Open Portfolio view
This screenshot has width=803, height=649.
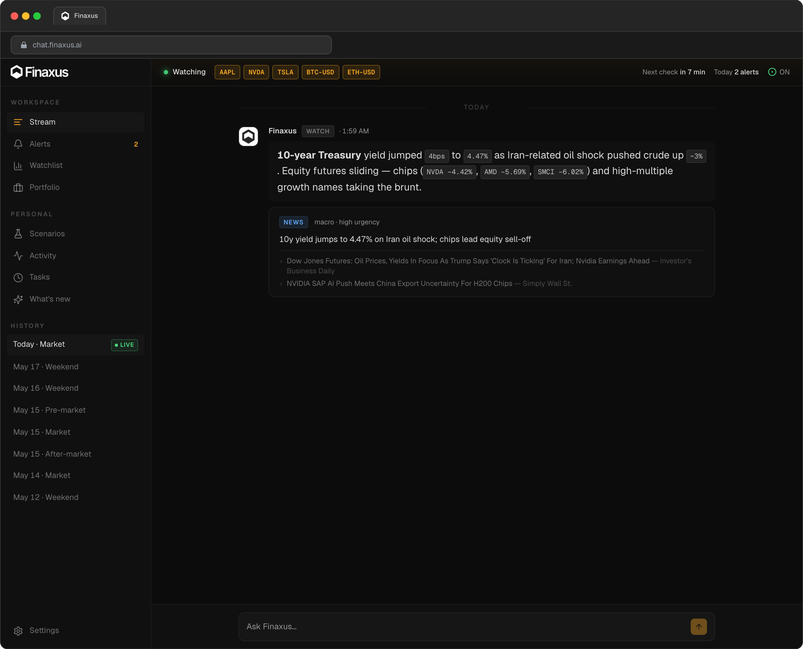pos(76,187)
